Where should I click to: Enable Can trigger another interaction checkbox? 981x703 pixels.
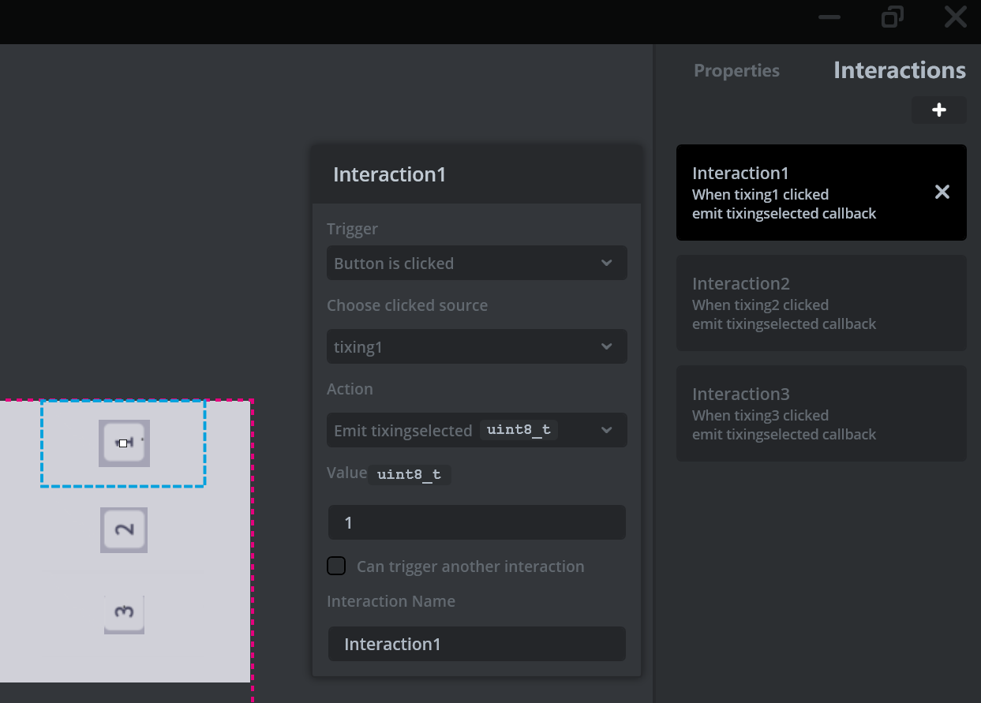(x=336, y=566)
